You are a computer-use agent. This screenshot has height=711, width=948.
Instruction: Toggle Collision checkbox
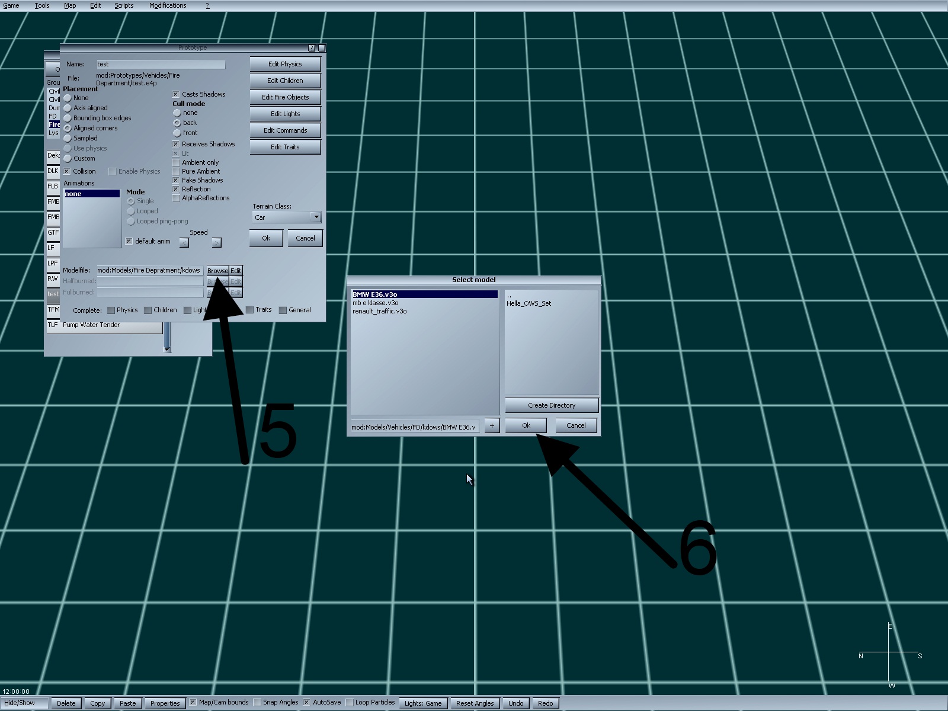67,171
